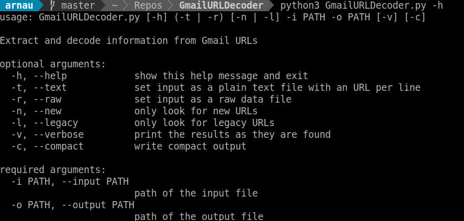Click the '-l, --legacy' option flag

(44, 123)
